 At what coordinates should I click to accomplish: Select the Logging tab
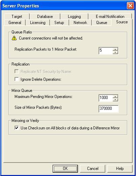pyautogui.click(x=74, y=17)
